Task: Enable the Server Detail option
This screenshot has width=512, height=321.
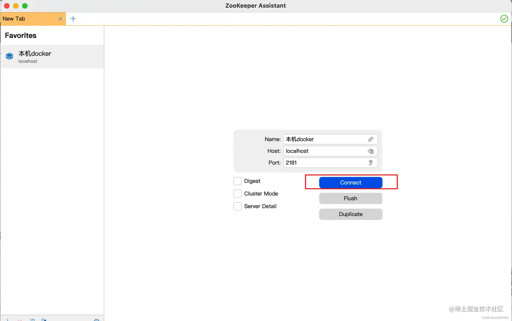Action: [x=237, y=206]
